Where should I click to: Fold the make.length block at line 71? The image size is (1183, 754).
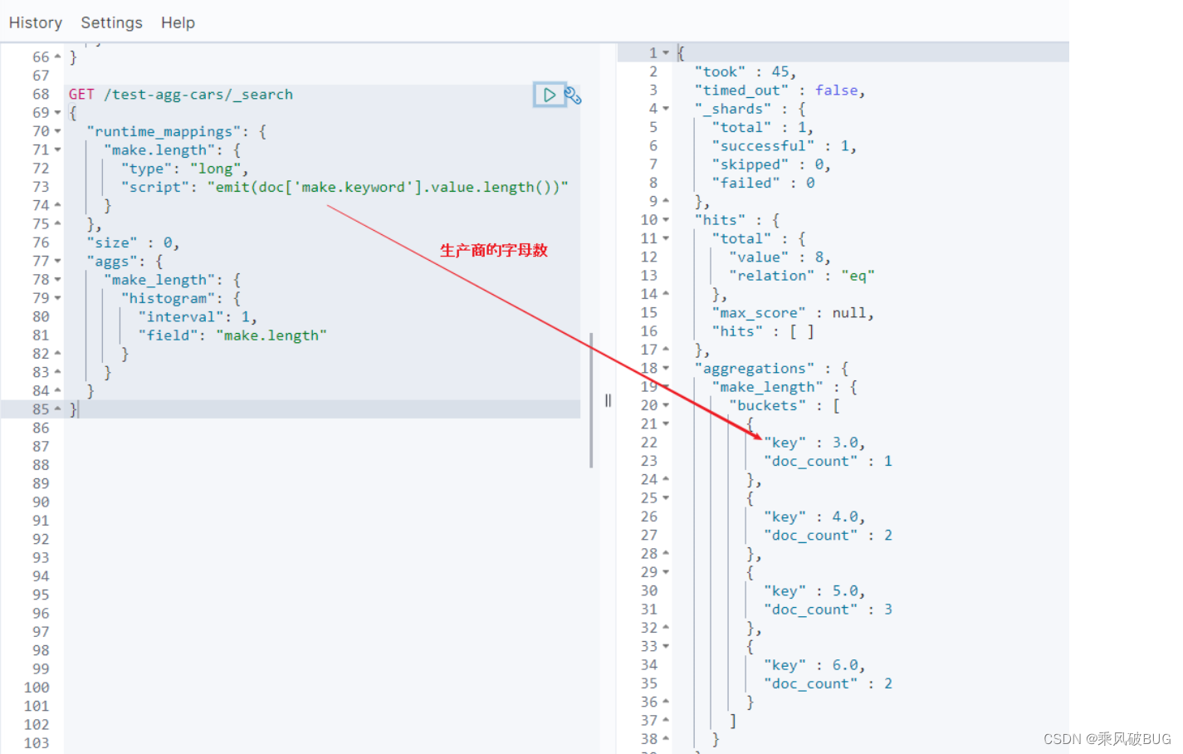point(57,150)
